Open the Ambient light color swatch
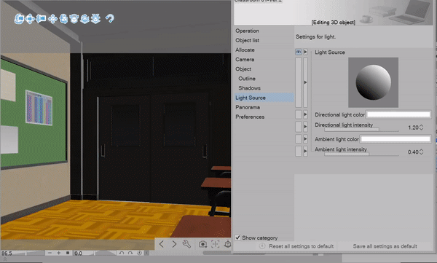Screen dimensions: 437x263 [x=395, y=139]
